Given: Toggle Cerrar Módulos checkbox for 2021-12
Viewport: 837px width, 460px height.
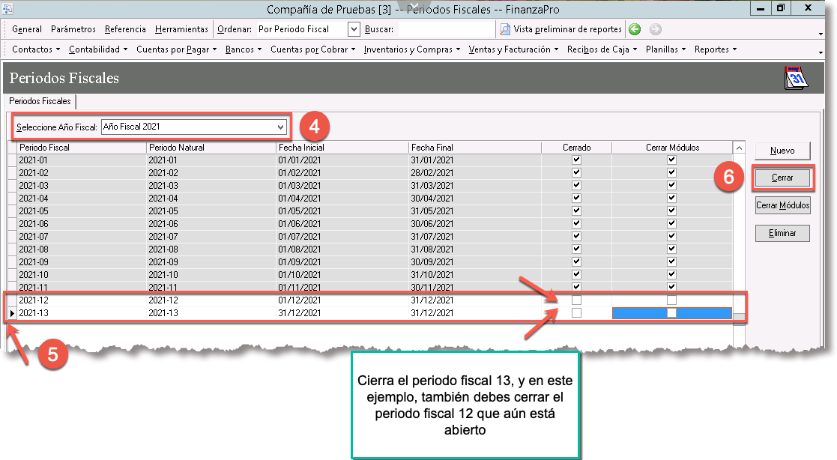Looking at the screenshot, I should click(671, 300).
